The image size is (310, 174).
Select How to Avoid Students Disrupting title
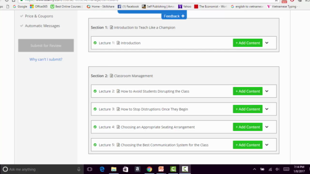155,91
